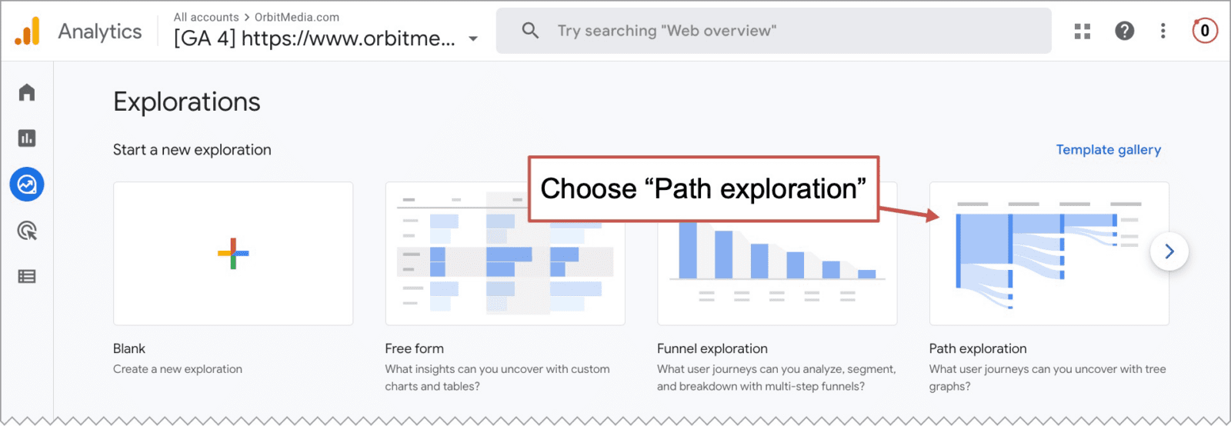Open the Template gallery link
This screenshot has width=1231, height=426.
click(1109, 150)
